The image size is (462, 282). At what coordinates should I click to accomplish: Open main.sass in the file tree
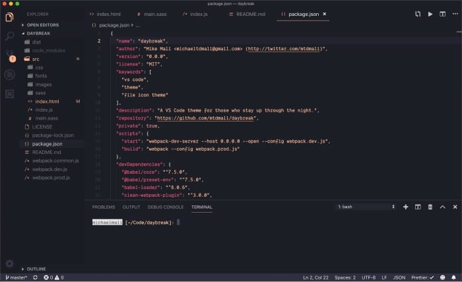(46, 118)
